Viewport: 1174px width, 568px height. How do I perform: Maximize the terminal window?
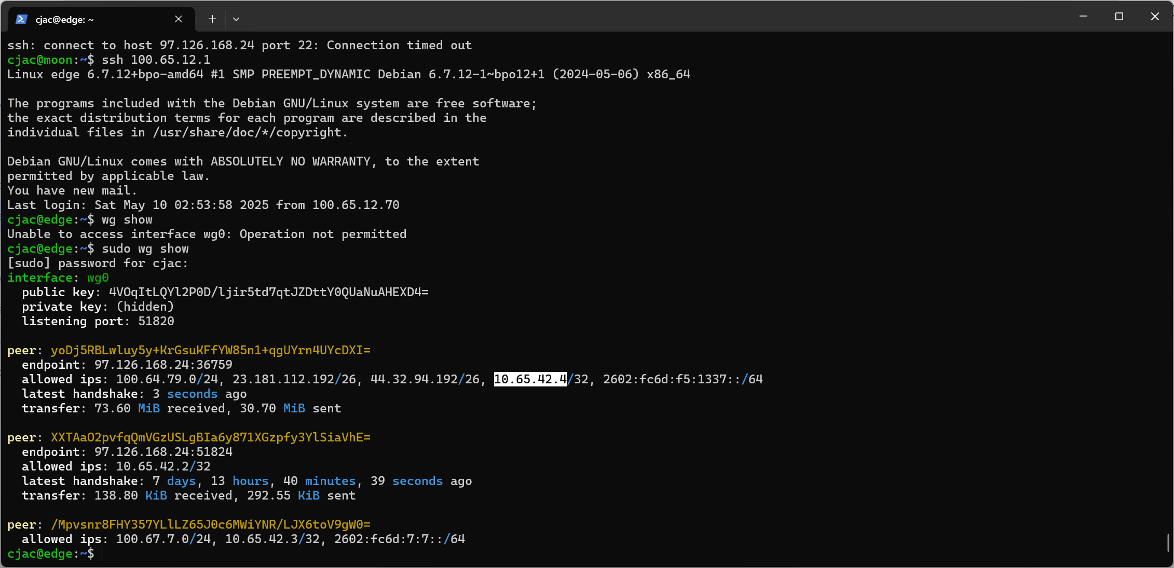coord(1119,17)
